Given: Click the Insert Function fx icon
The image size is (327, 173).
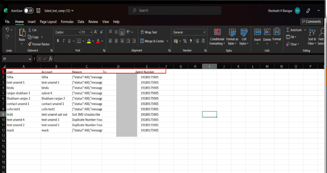Looking at the screenshot, I should coord(50,59).
